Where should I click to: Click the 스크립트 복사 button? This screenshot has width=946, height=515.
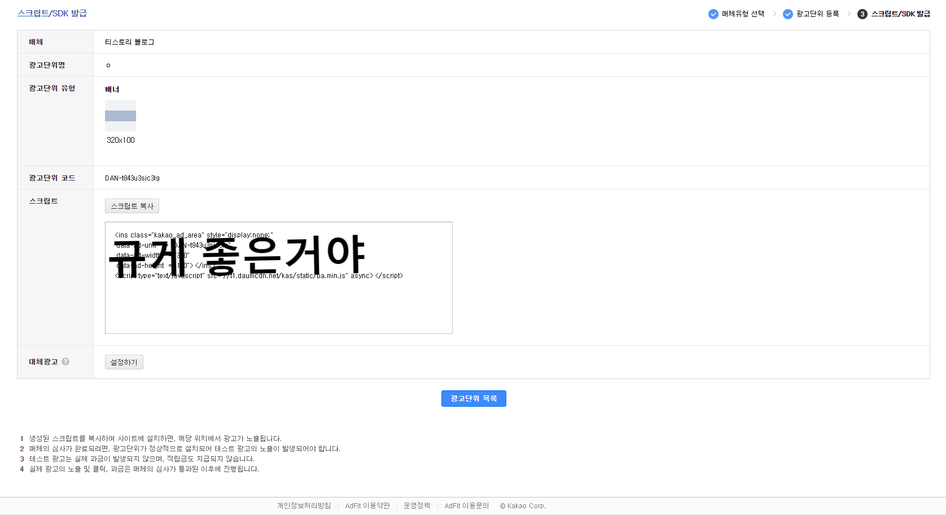(132, 206)
